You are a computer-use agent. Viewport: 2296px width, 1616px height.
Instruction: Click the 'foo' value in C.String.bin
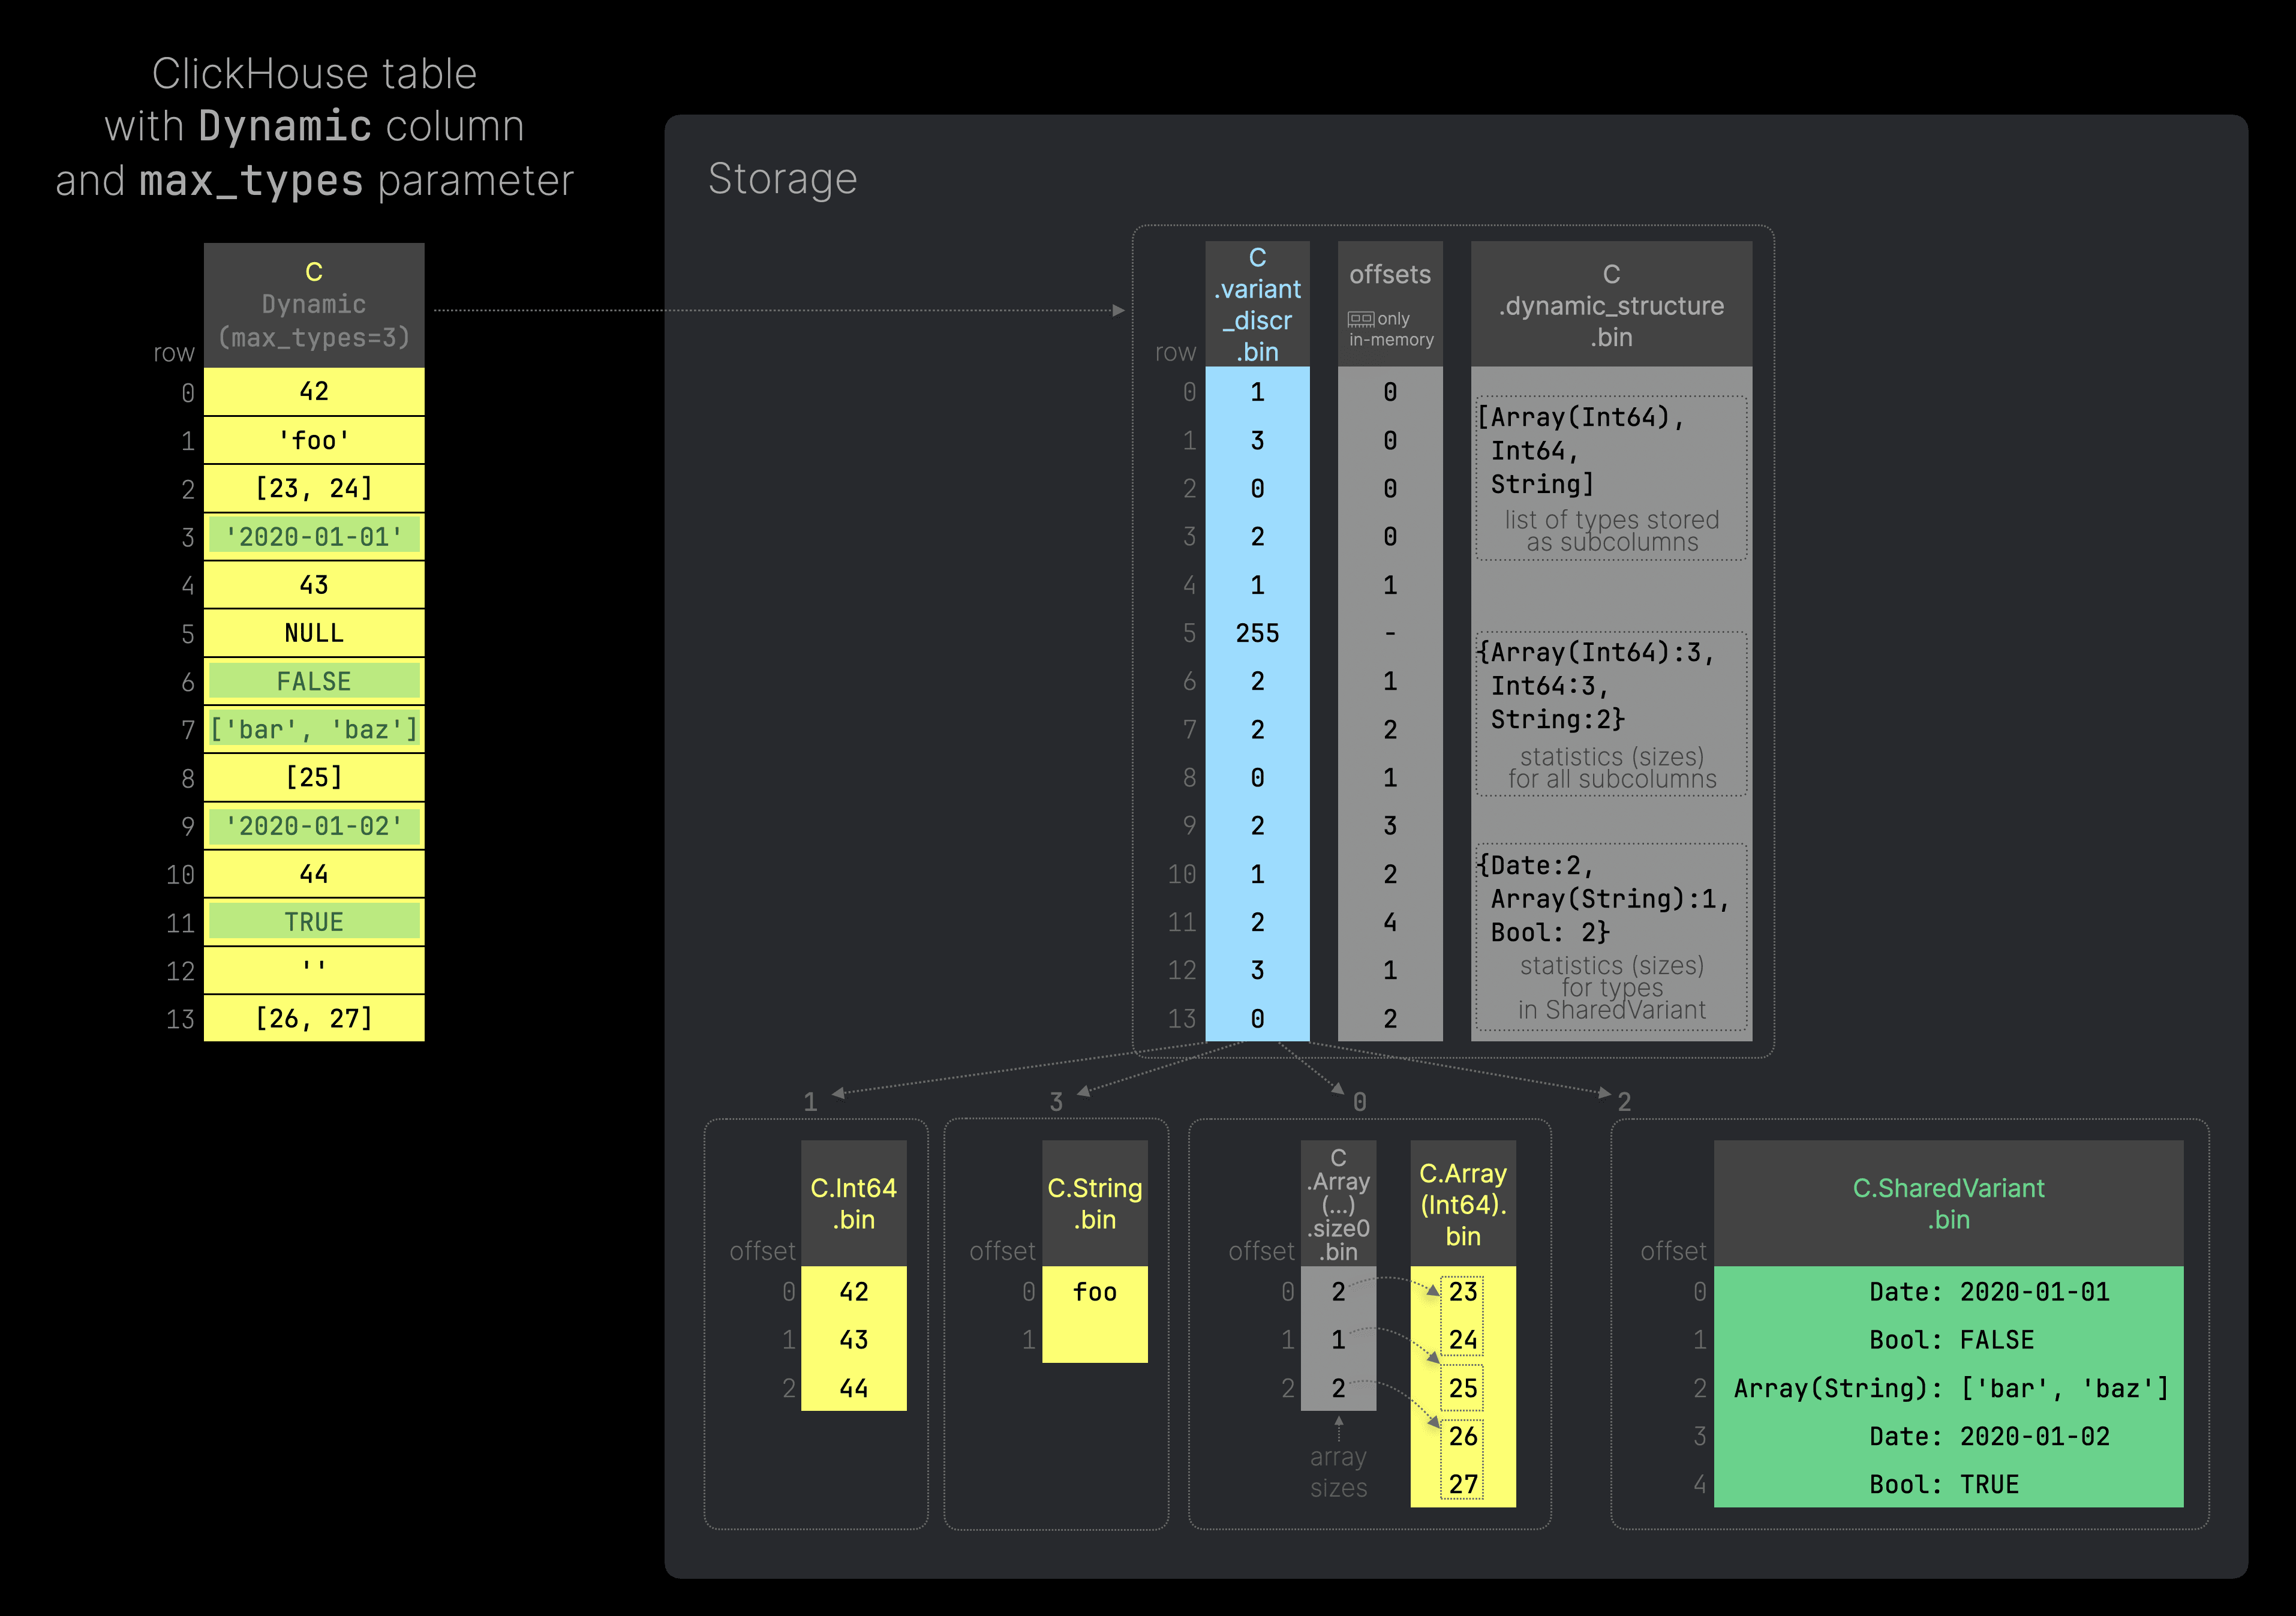pos(1094,1292)
